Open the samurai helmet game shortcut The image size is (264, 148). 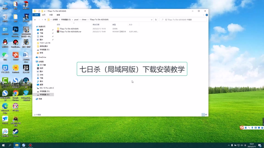click(x=15, y=121)
